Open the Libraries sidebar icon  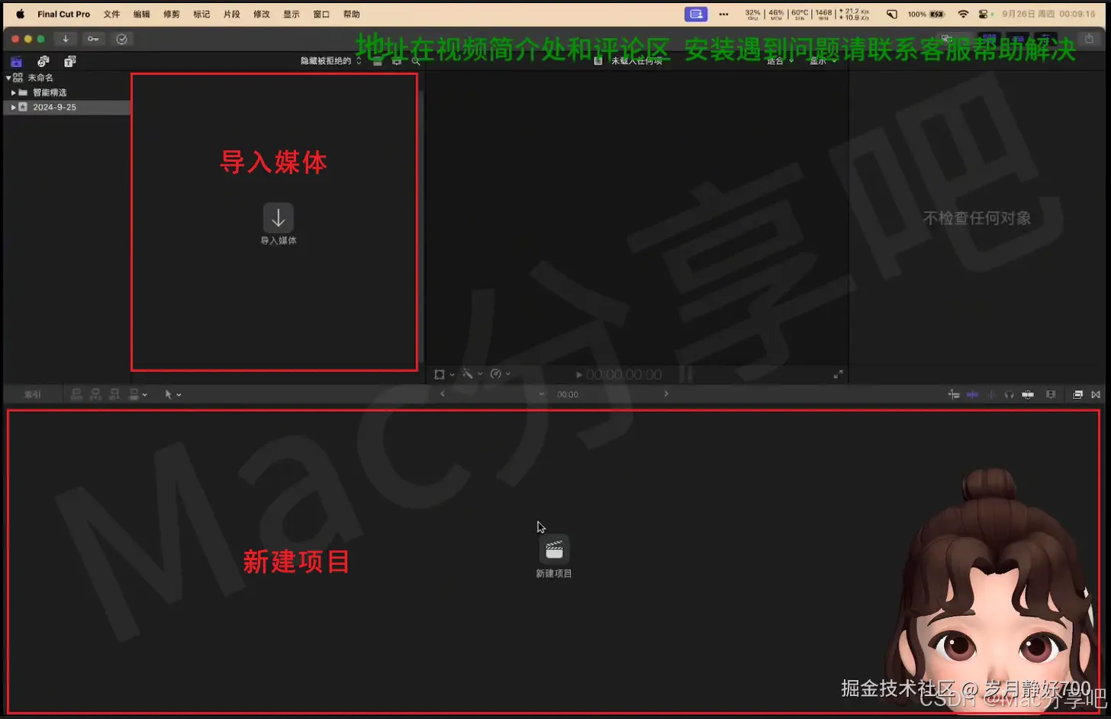pos(16,61)
